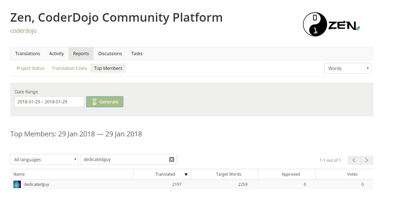Sort by the Votes column header
The height and width of the screenshot is (198, 397).
[x=344, y=174]
